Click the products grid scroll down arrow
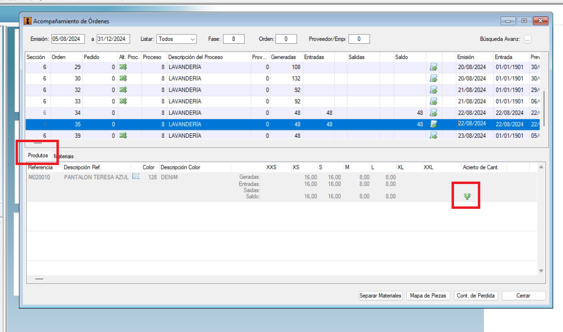 pos(541,271)
